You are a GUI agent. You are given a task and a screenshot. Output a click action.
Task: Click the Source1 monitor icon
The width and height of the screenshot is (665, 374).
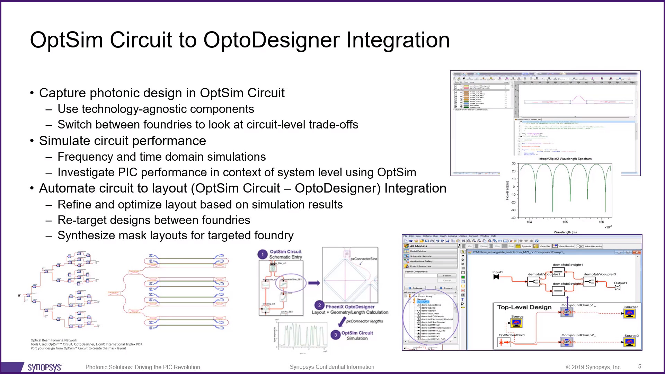click(630, 313)
